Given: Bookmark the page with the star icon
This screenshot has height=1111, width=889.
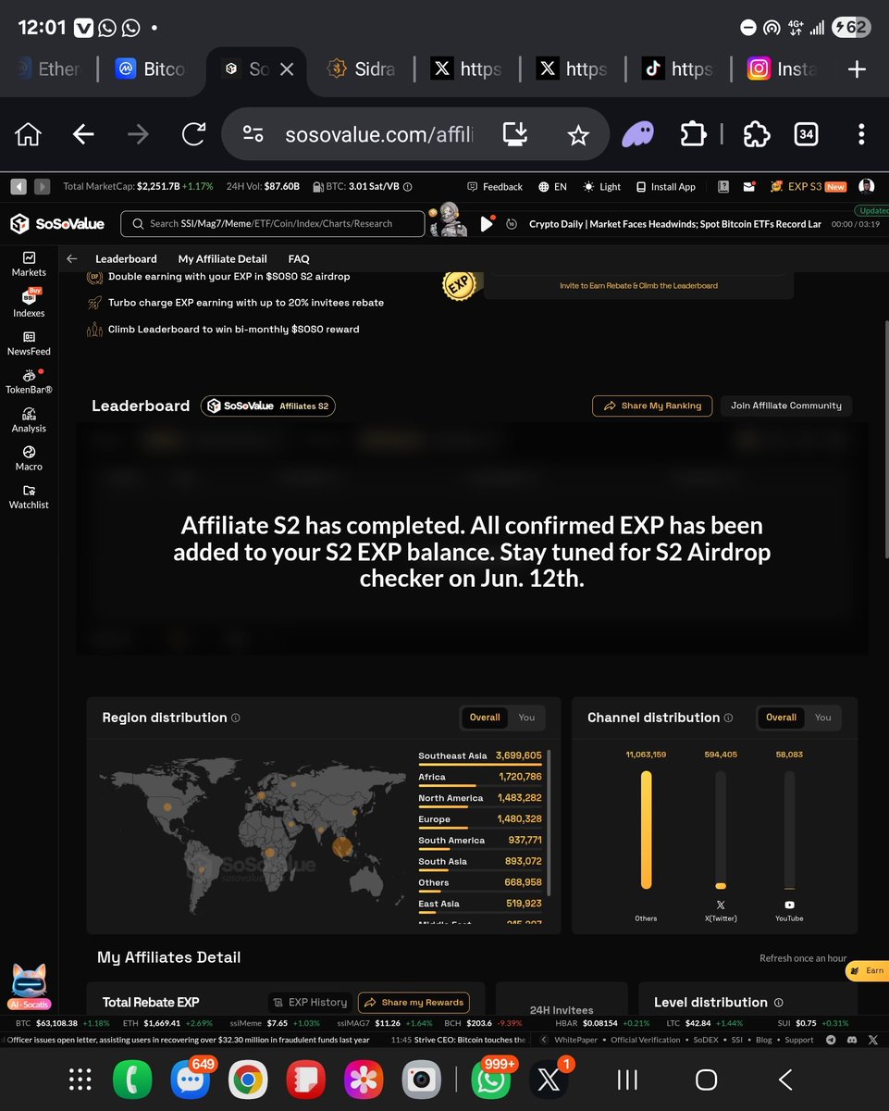Looking at the screenshot, I should [578, 136].
